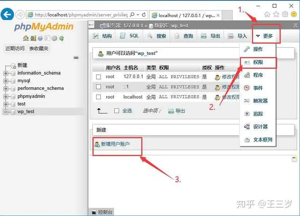Tick checkbox for root ::1 row
300x216 pixels.
coord(99,87)
